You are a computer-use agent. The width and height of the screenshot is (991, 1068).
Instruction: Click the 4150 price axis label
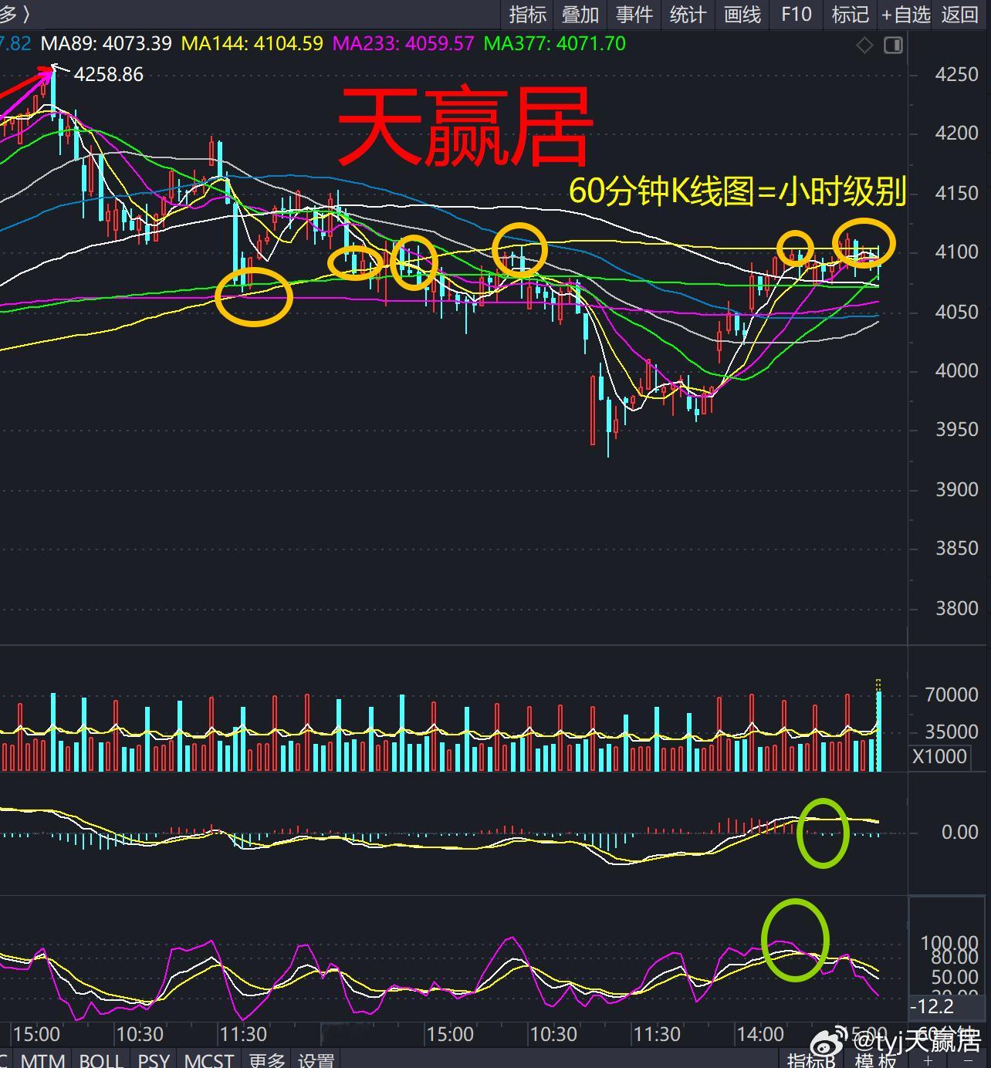(x=956, y=193)
